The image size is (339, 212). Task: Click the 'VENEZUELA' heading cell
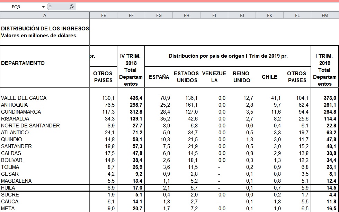[214, 77]
